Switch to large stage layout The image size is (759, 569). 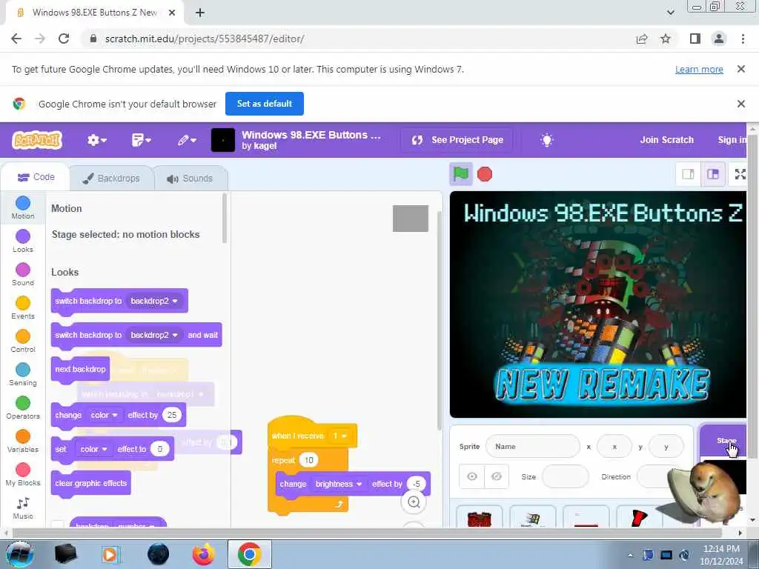pos(712,174)
